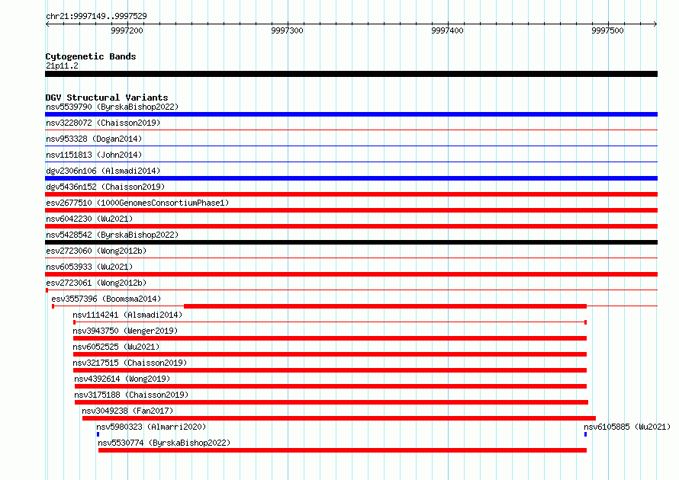Click the dgv5436n152 (Chaisson2019) label
This screenshot has width=679, height=480.
[x=105, y=187]
